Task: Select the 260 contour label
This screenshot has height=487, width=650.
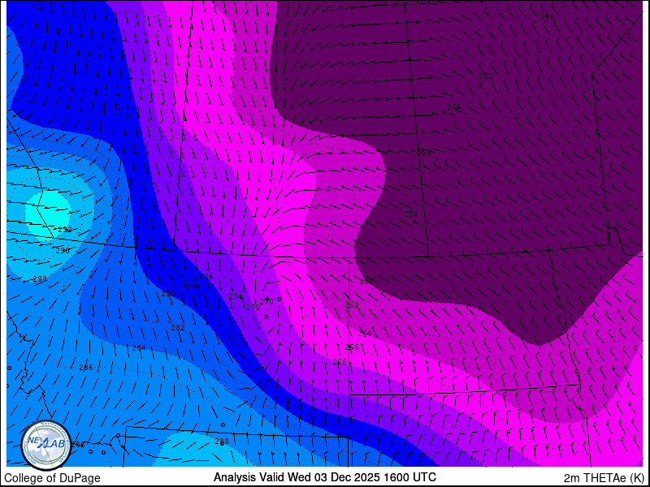Action: tap(367, 281)
